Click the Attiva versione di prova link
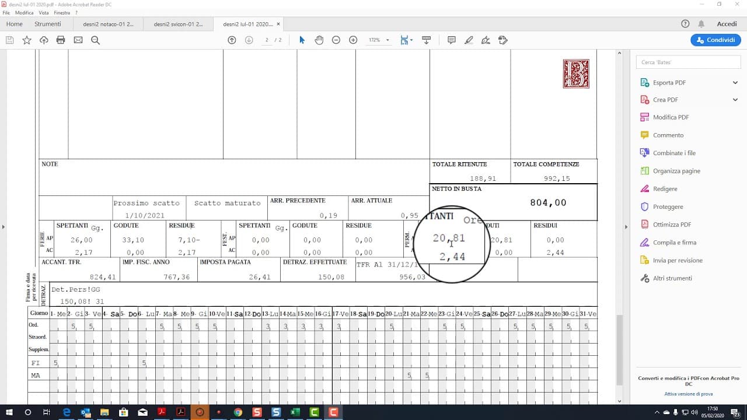The width and height of the screenshot is (747, 420). [x=689, y=394]
